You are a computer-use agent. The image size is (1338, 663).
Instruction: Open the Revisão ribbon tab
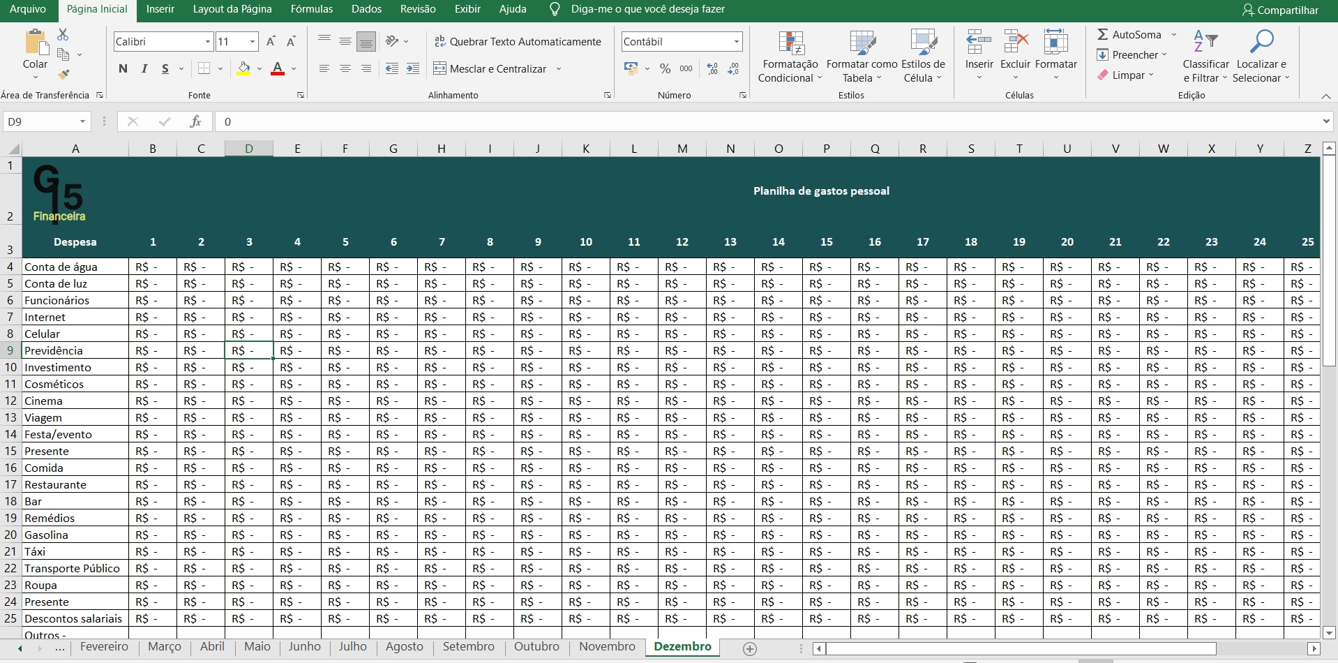coord(418,9)
